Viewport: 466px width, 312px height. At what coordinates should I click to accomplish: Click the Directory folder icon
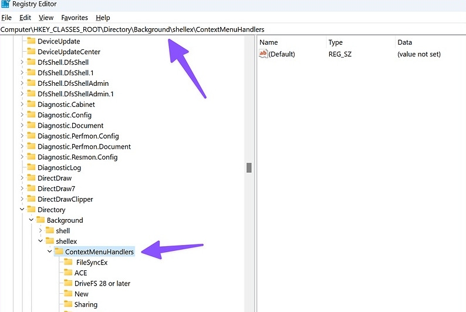pyautogui.click(x=31, y=209)
